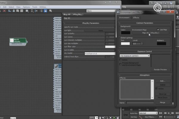Click the question mark help icon
This screenshot has height=119, width=179.
tap(171, 3)
